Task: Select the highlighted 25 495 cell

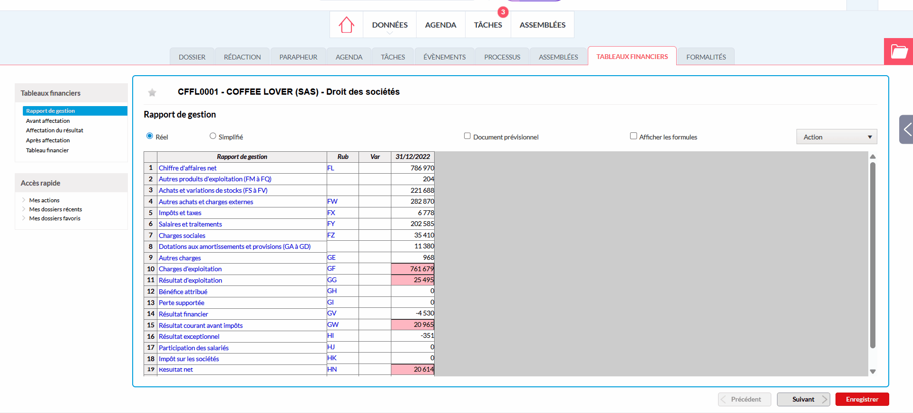Action: (413, 280)
